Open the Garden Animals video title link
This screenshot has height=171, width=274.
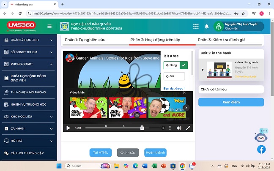(x=118, y=58)
